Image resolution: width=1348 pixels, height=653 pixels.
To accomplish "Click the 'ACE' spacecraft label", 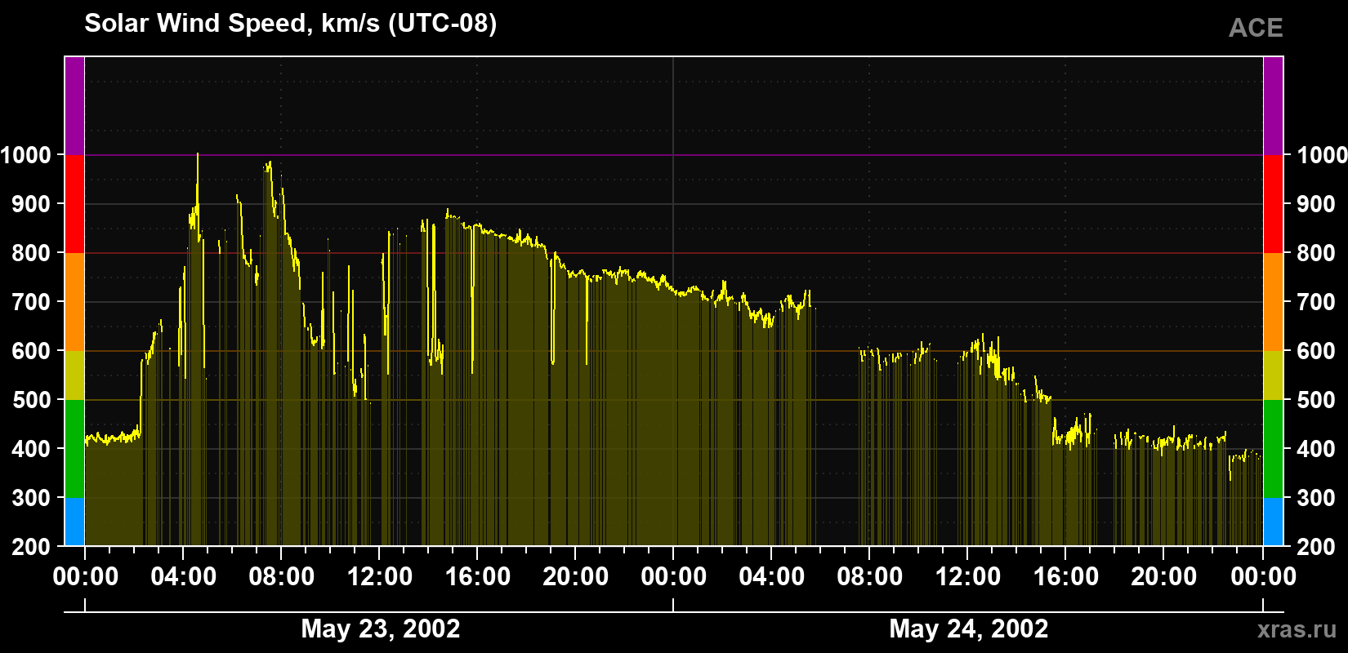I will click(x=1256, y=29).
